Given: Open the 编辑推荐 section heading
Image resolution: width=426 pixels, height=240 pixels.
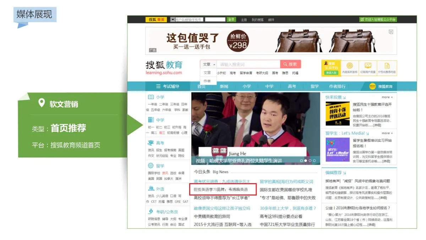Looking at the screenshot, I should 334,172.
